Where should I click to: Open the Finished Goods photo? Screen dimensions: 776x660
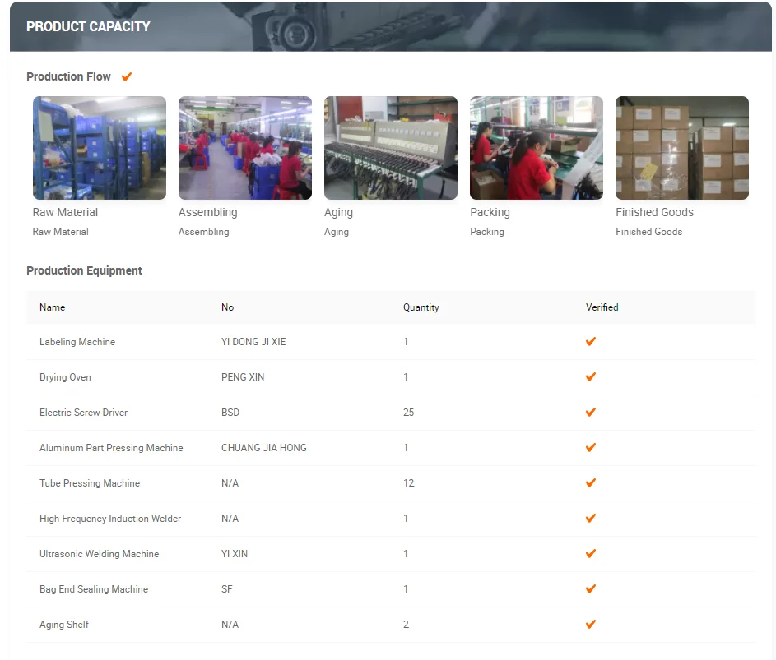point(682,148)
